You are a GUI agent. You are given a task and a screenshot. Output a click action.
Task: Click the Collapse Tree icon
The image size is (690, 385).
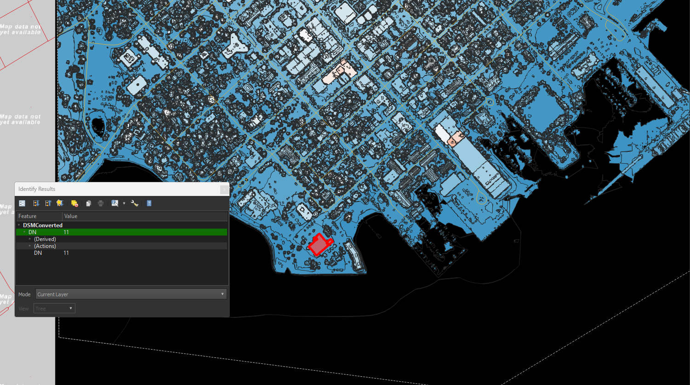coord(48,203)
